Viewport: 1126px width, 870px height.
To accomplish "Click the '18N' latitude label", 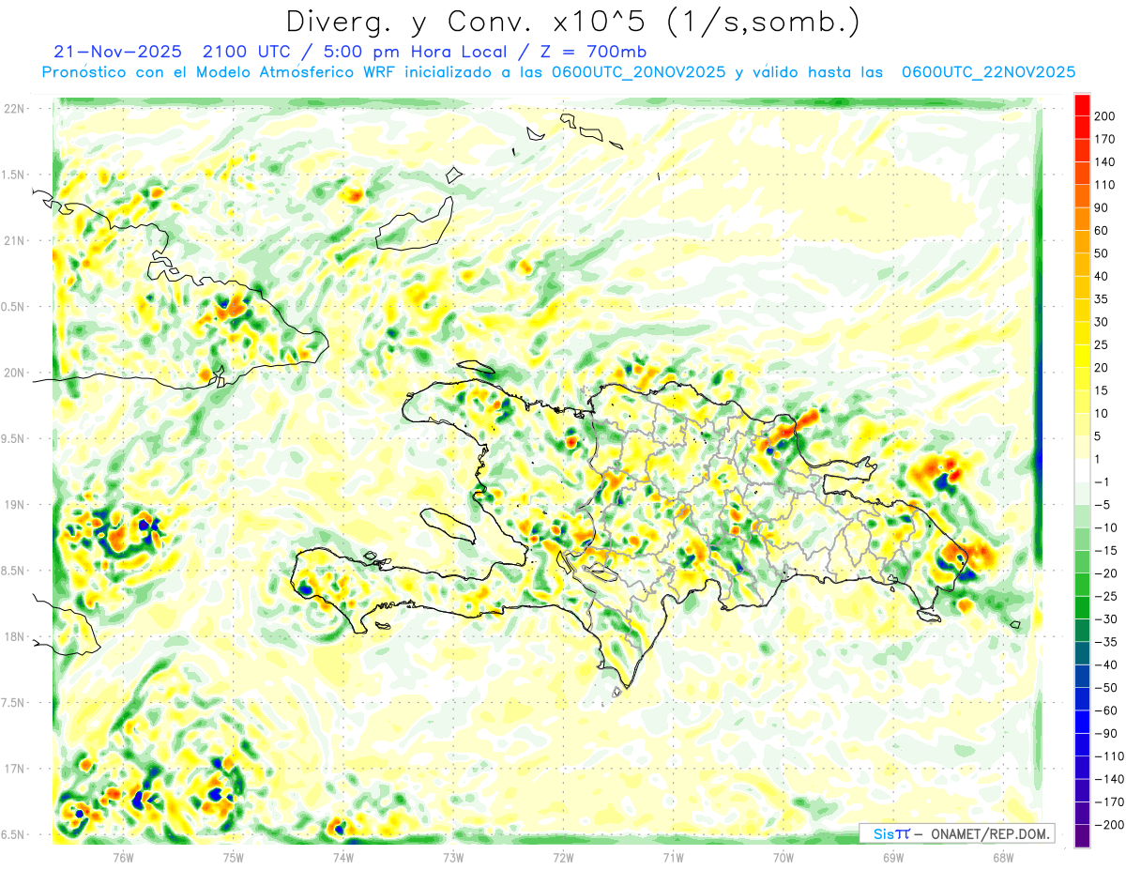I will (14, 636).
